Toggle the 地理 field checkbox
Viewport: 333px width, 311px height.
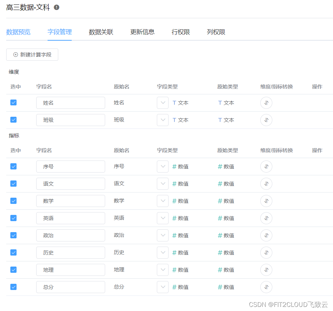click(13, 270)
